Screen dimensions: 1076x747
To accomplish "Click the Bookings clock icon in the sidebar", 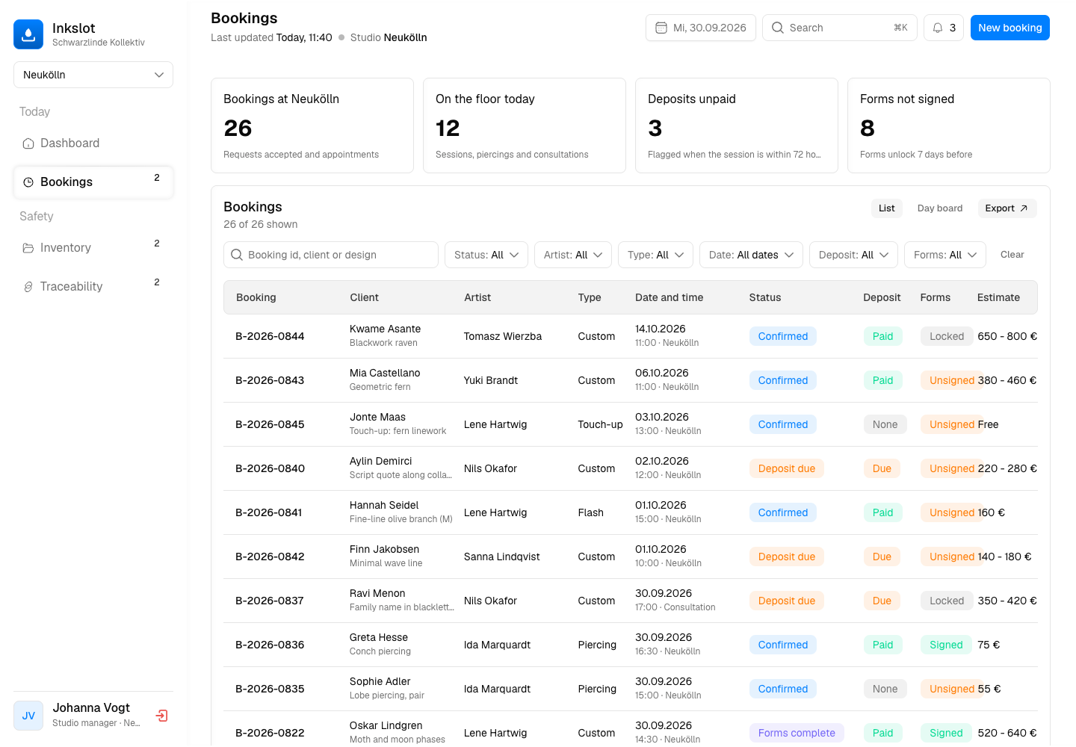I will pos(28,182).
